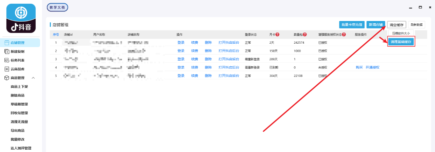Viewport: 435px width, 152px height.
Task: Open 批量修改 in sidebar
Action: point(17,139)
